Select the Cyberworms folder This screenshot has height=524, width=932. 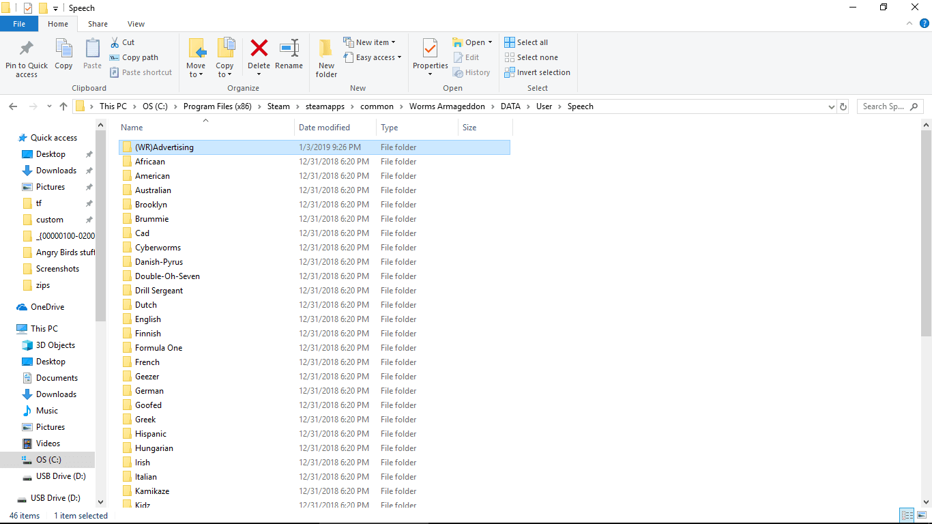(158, 248)
